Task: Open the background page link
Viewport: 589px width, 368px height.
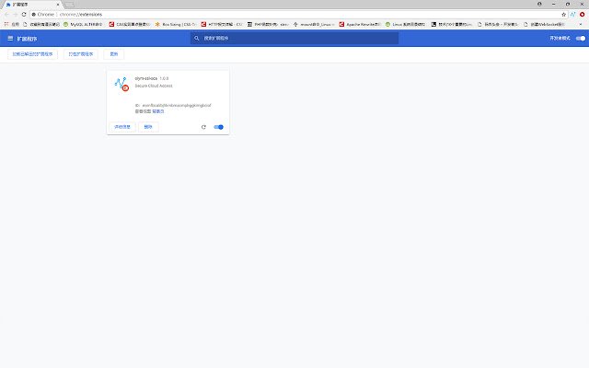Action: (x=158, y=111)
